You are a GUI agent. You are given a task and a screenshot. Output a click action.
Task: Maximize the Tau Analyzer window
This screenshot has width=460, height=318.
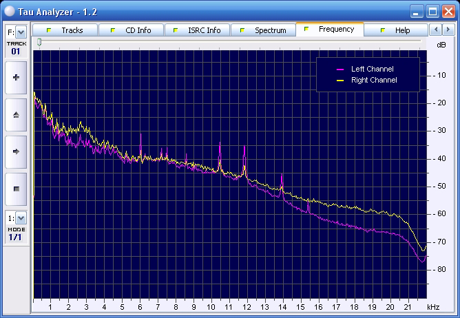pos(432,10)
